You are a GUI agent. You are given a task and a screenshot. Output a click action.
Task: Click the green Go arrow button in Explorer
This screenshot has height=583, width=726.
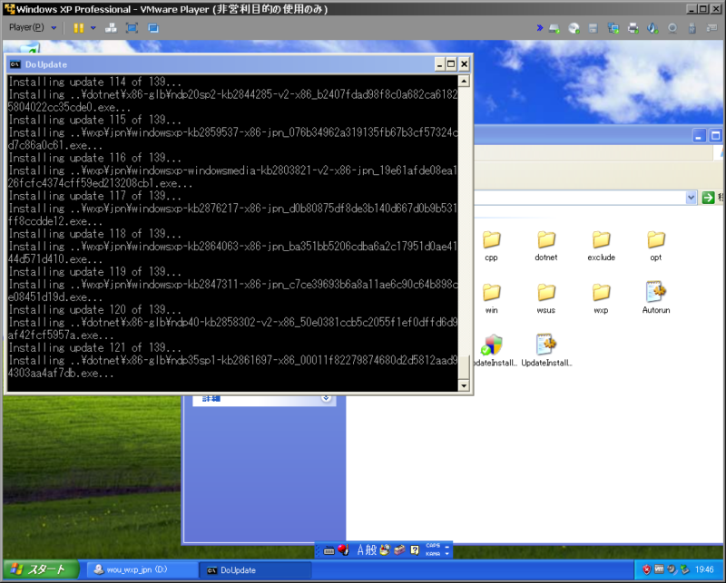coord(709,198)
